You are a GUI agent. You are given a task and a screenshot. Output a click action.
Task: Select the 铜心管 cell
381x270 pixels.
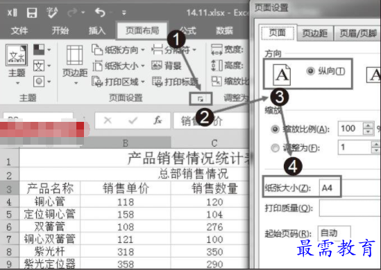click(49, 201)
